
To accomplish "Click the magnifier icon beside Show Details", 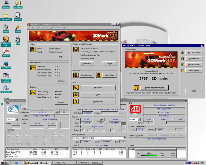I will click(183, 71).
